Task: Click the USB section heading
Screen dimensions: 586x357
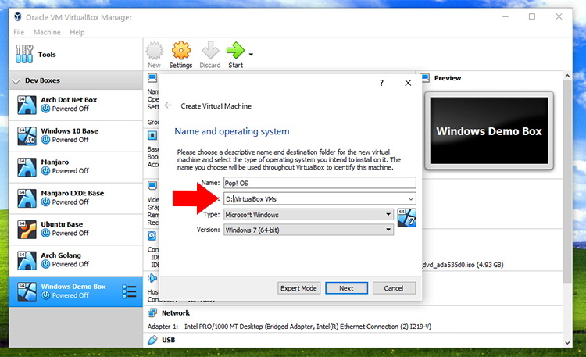Action: click(168, 340)
